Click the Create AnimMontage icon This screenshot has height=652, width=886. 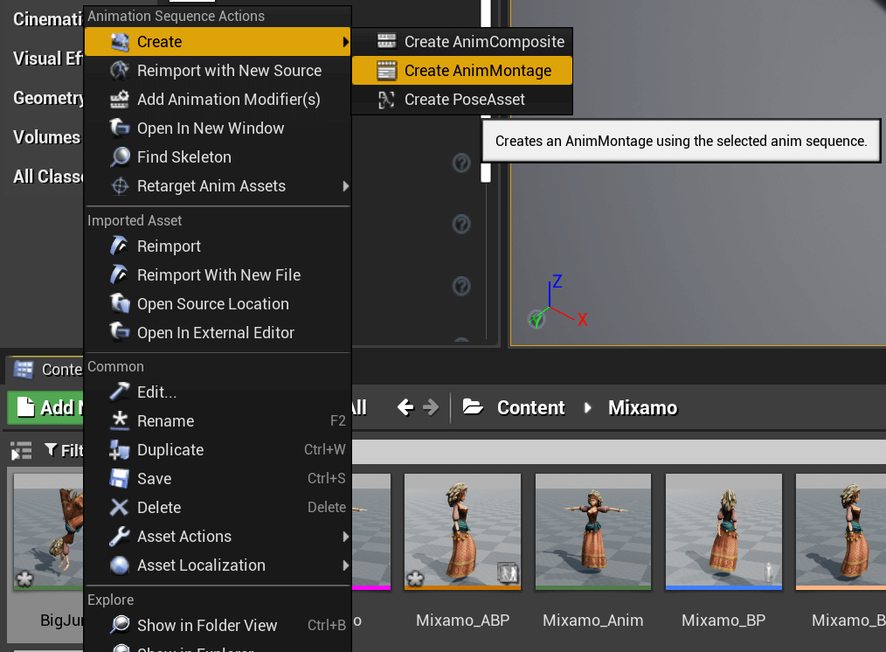[386, 71]
